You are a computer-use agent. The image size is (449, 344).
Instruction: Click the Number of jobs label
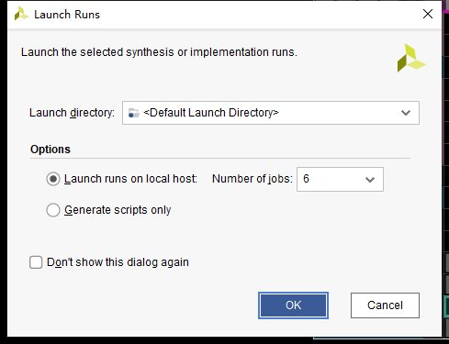(253, 179)
